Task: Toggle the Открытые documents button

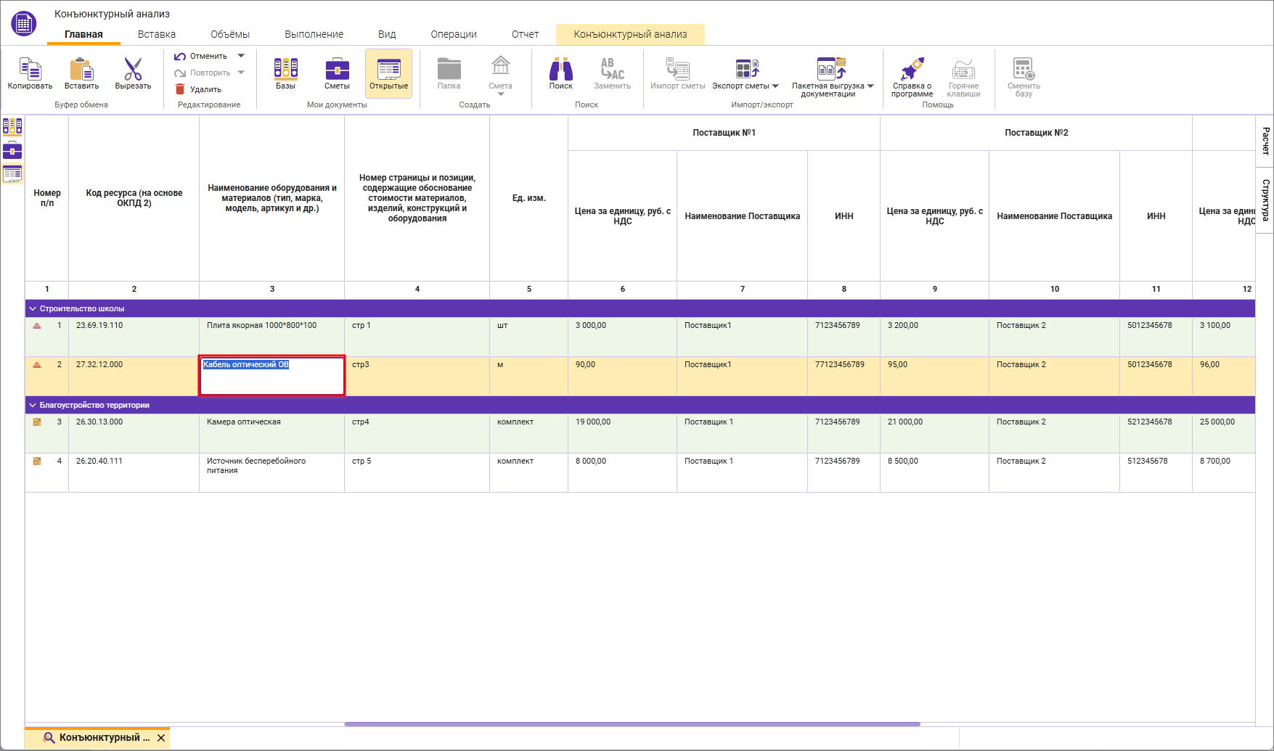Action: [388, 73]
